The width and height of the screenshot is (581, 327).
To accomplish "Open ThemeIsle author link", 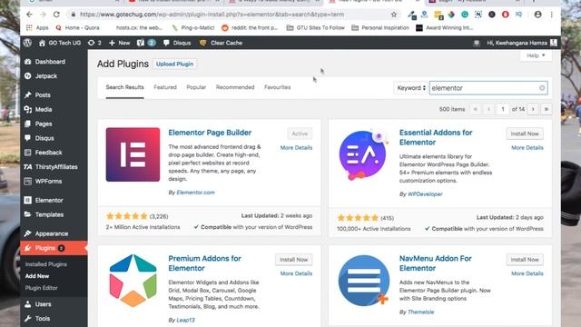I will (x=420, y=312).
